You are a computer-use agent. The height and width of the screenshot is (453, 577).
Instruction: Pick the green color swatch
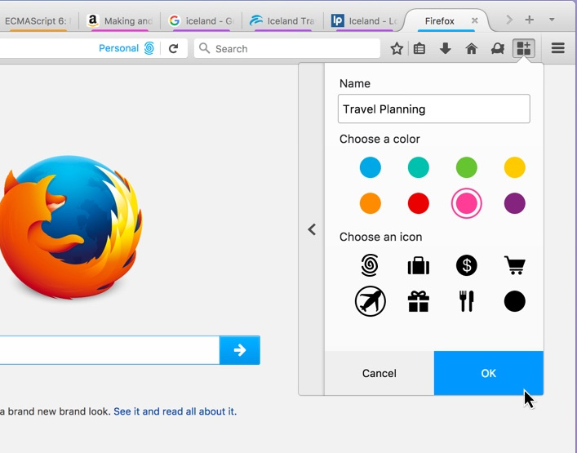tap(467, 167)
